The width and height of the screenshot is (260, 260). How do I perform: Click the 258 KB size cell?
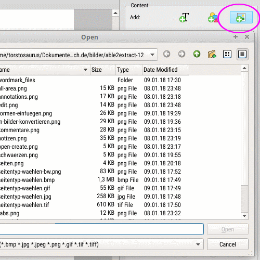[x=106, y=196]
